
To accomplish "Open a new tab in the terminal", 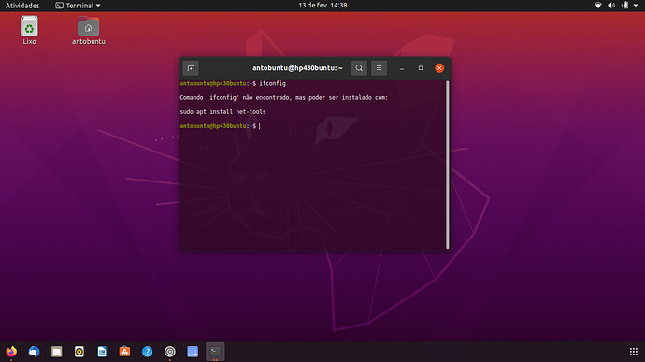I will click(191, 68).
